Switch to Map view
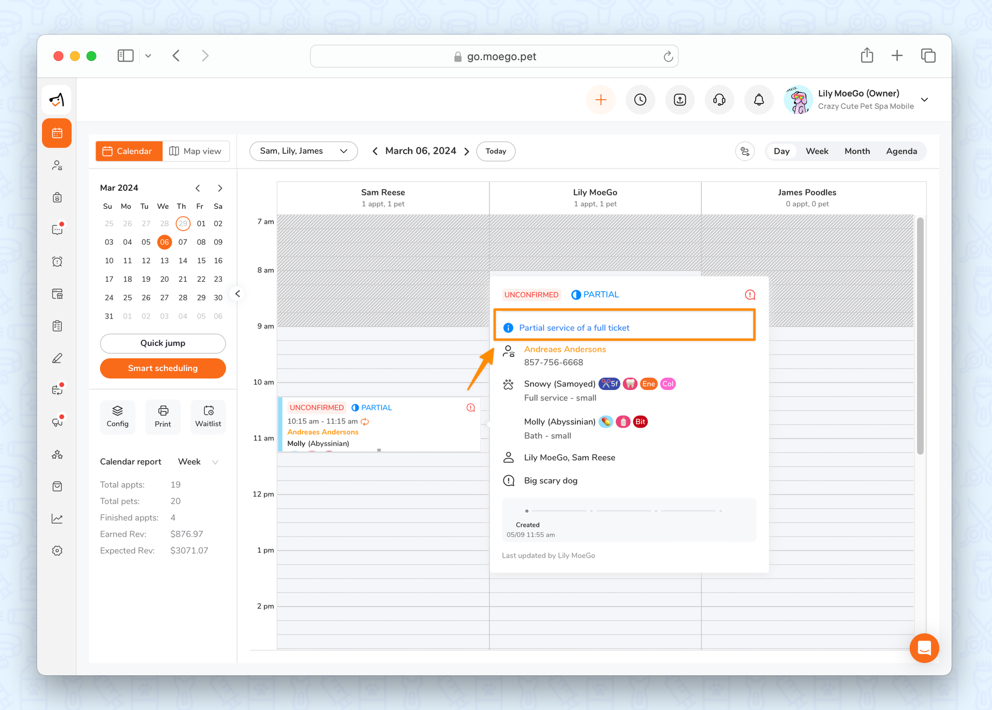 195,151
